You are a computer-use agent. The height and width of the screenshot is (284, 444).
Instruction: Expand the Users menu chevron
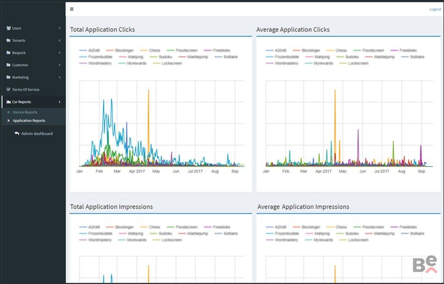click(59, 28)
